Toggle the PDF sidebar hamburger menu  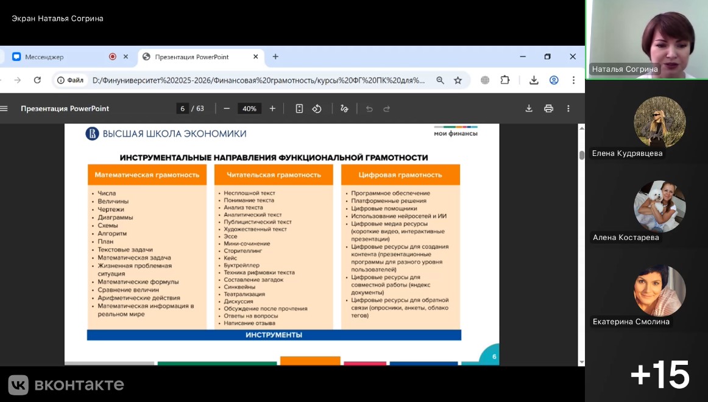point(4,108)
